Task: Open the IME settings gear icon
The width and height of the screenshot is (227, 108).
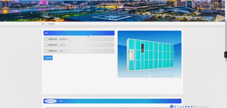Action: click(x=192, y=107)
